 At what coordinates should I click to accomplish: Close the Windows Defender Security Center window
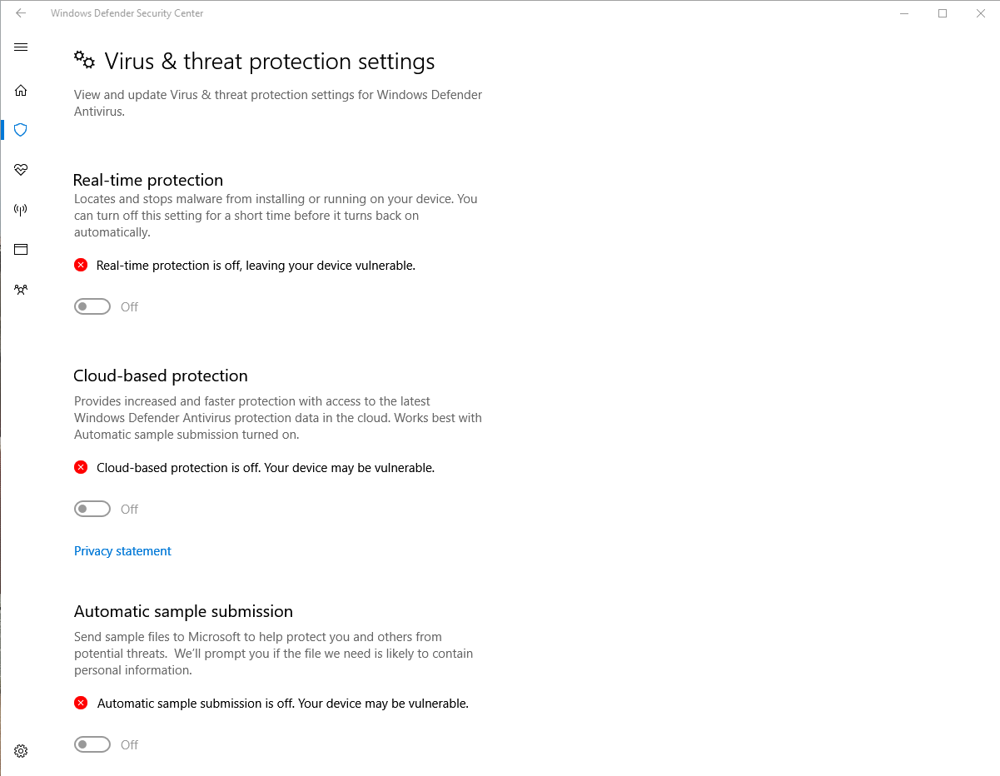click(x=981, y=13)
